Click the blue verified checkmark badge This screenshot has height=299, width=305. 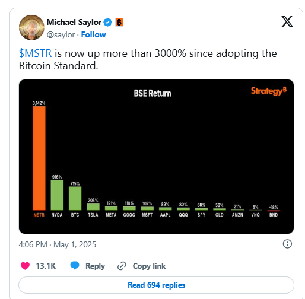108,22
